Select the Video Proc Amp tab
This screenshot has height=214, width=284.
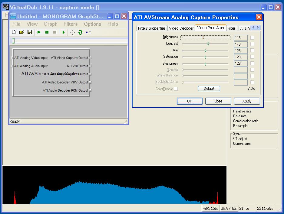tap(210, 28)
